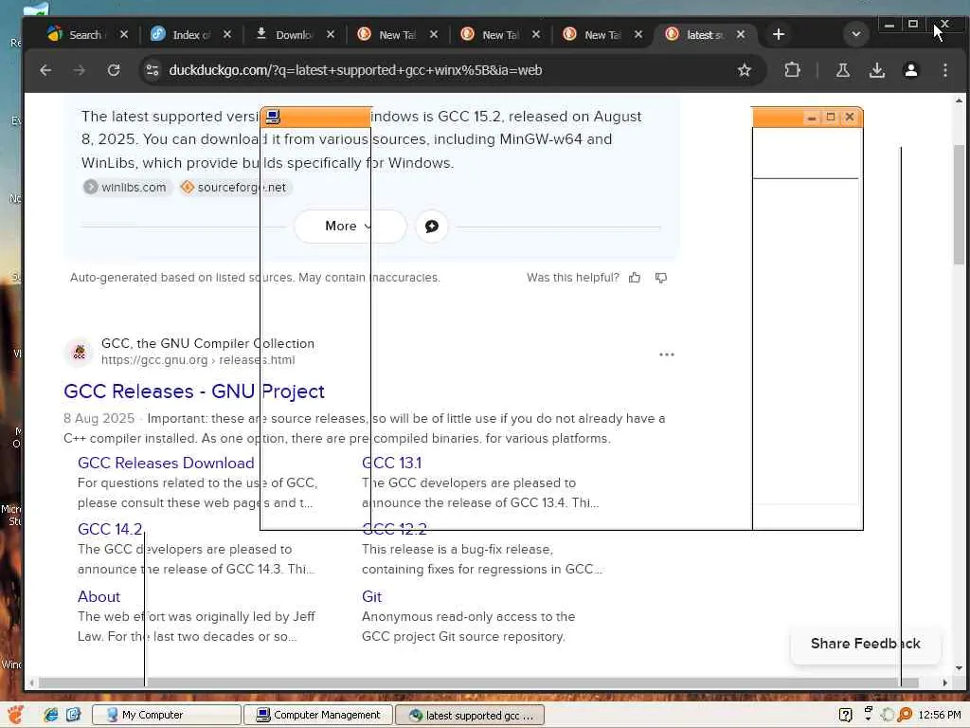Image resolution: width=970 pixels, height=728 pixels.
Task: Open the tab search dropdown
Action: (x=856, y=34)
